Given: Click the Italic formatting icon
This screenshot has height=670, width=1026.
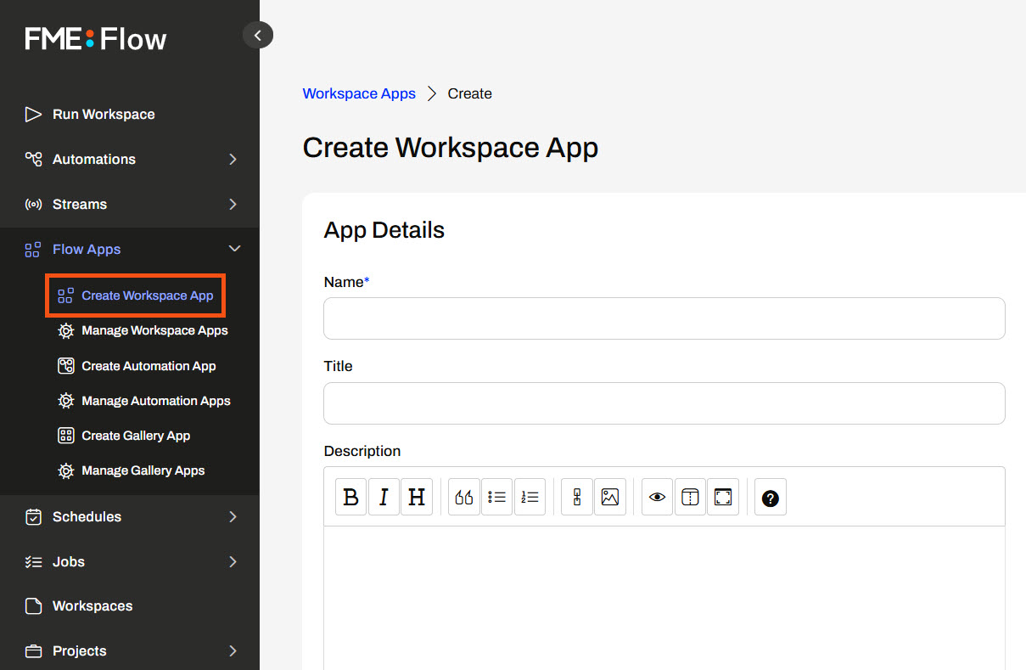Looking at the screenshot, I should pyautogui.click(x=384, y=498).
